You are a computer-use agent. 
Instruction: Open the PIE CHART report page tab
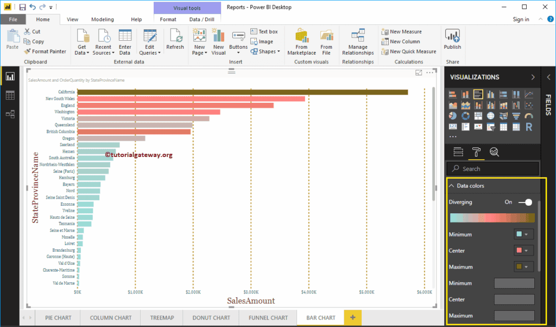(58, 318)
